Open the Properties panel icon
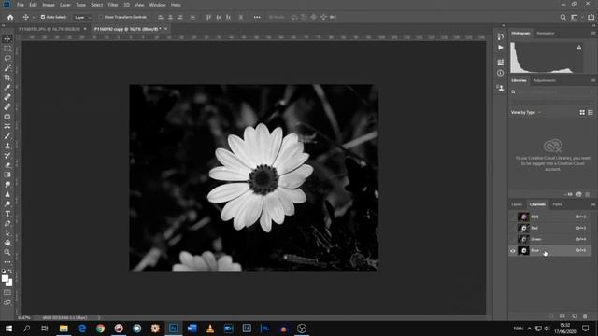Image resolution: width=598 pixels, height=336 pixels. 501,62
